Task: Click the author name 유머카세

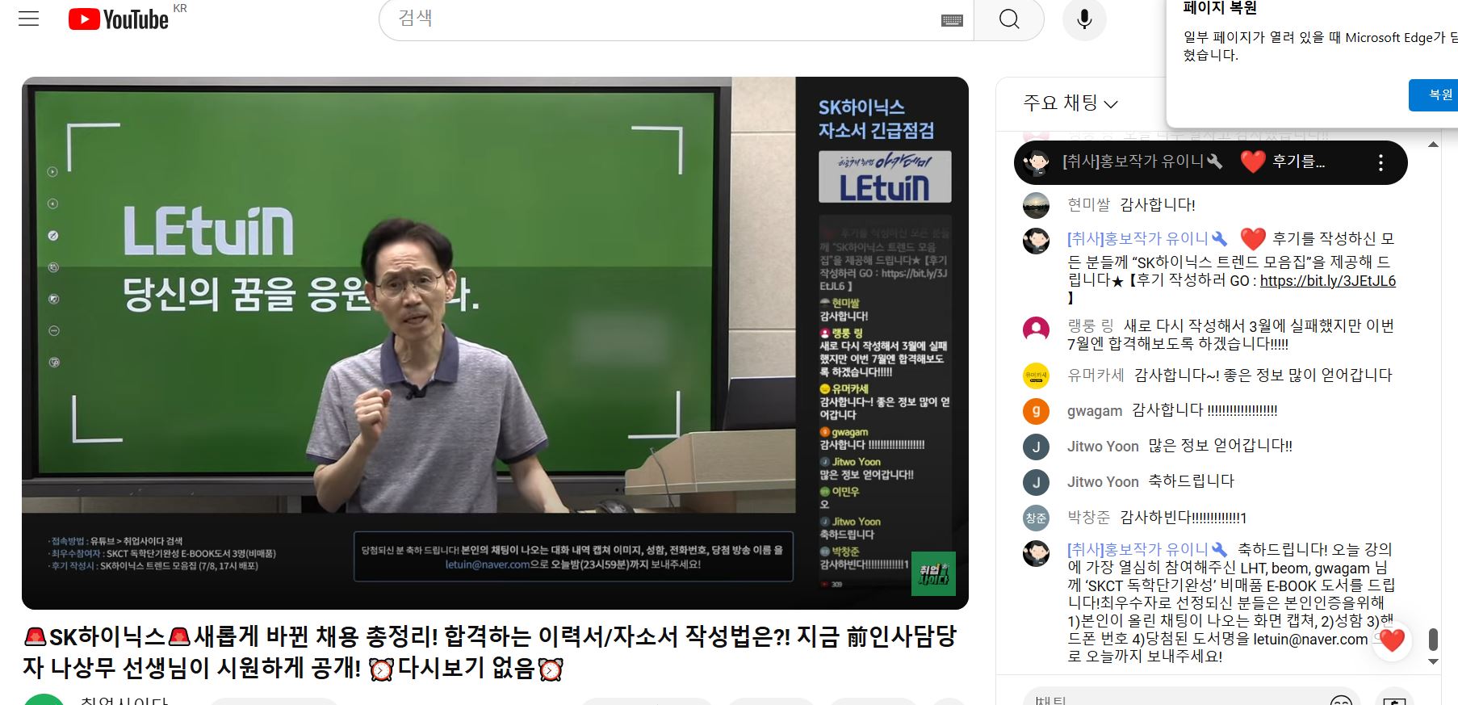Action: 1096,375
